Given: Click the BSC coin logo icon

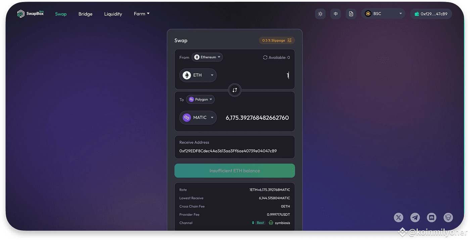Looking at the screenshot, I should pos(368,14).
